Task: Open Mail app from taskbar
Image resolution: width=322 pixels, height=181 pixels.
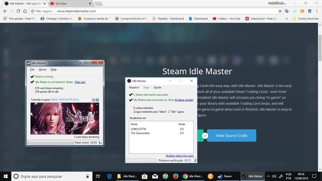Action: 155,176
